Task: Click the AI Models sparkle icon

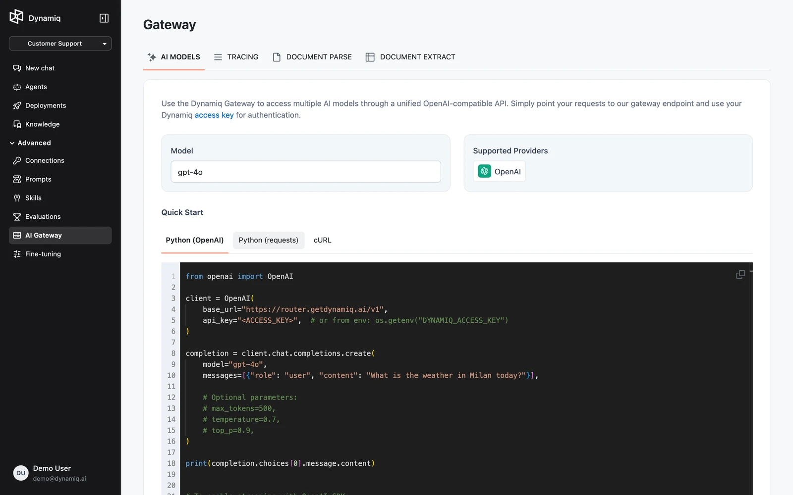Action: 152,57
